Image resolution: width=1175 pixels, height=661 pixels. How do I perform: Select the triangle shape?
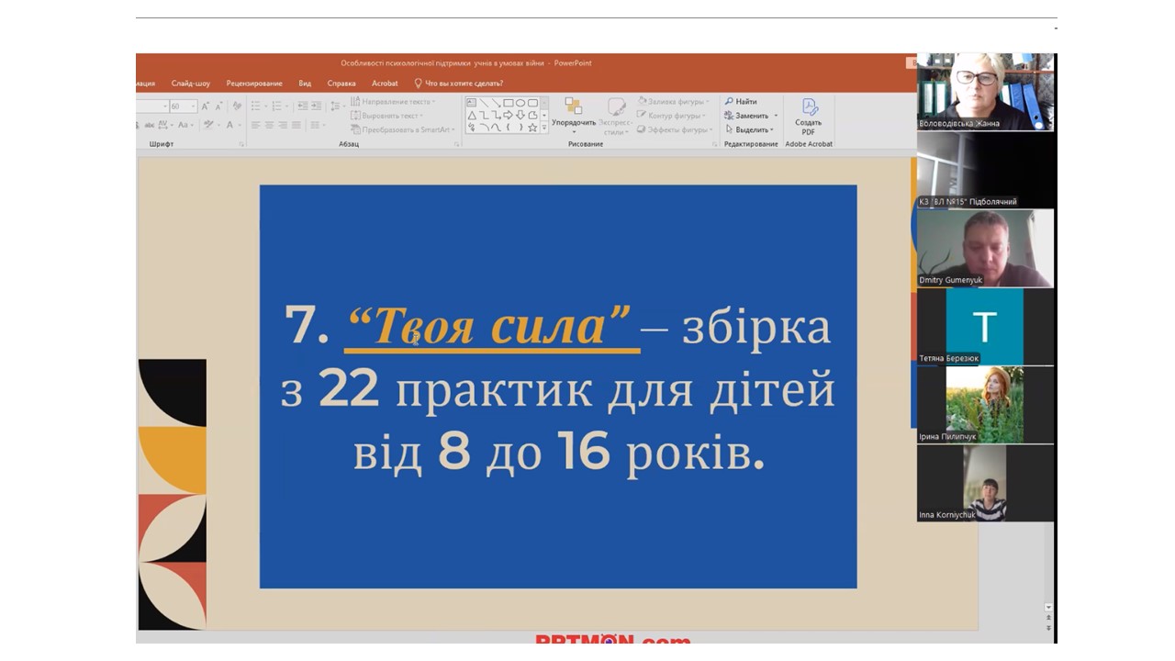(471, 116)
